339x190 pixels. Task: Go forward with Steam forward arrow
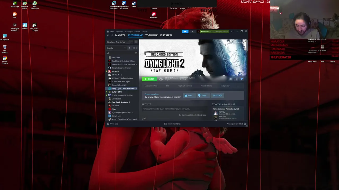click(112, 35)
